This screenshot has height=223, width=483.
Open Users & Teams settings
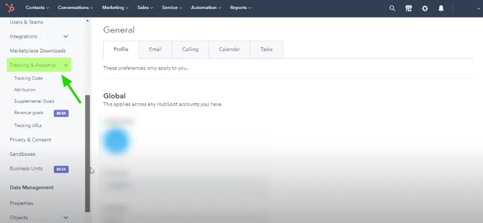[27, 22]
